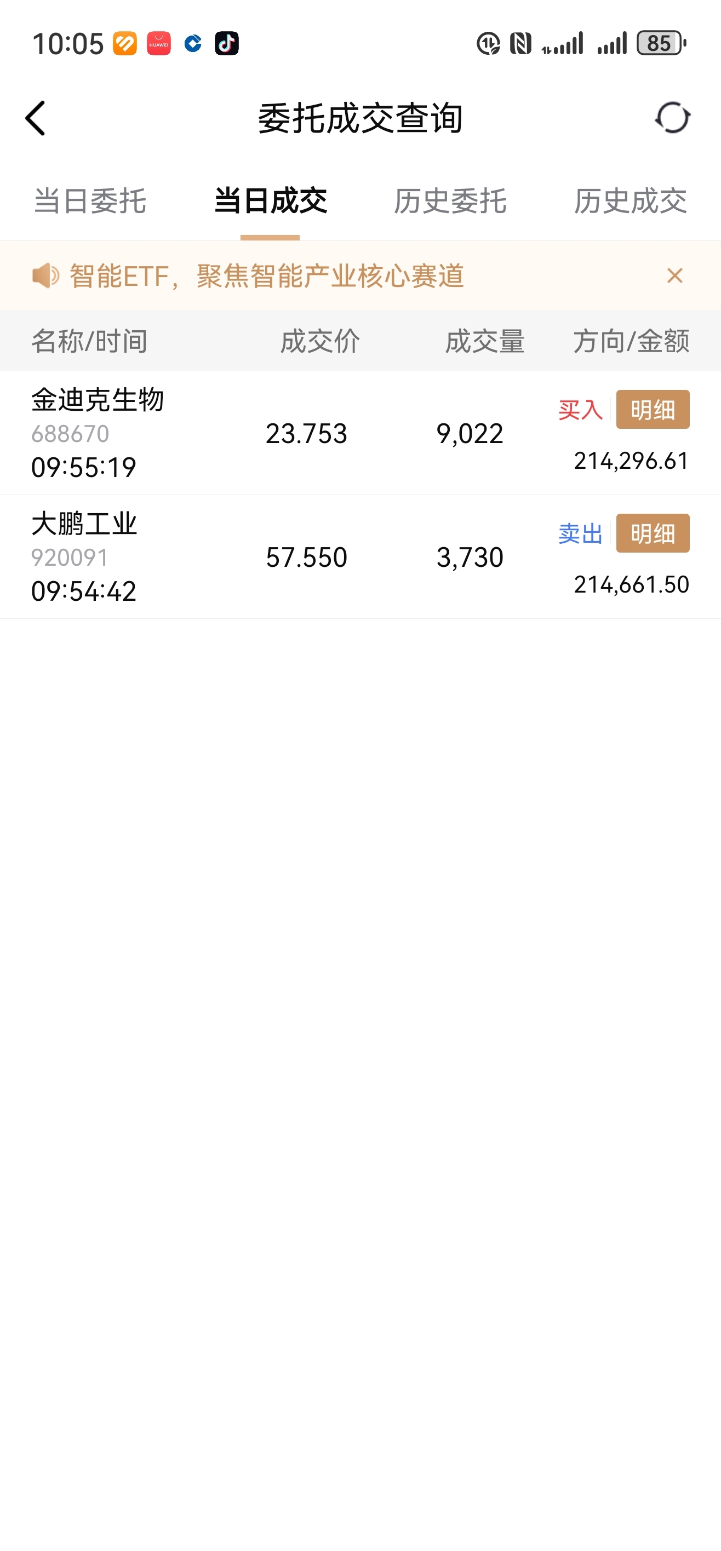Viewport: 721px width, 1551px height.
Task: Tap the back arrow icon
Action: point(36,118)
